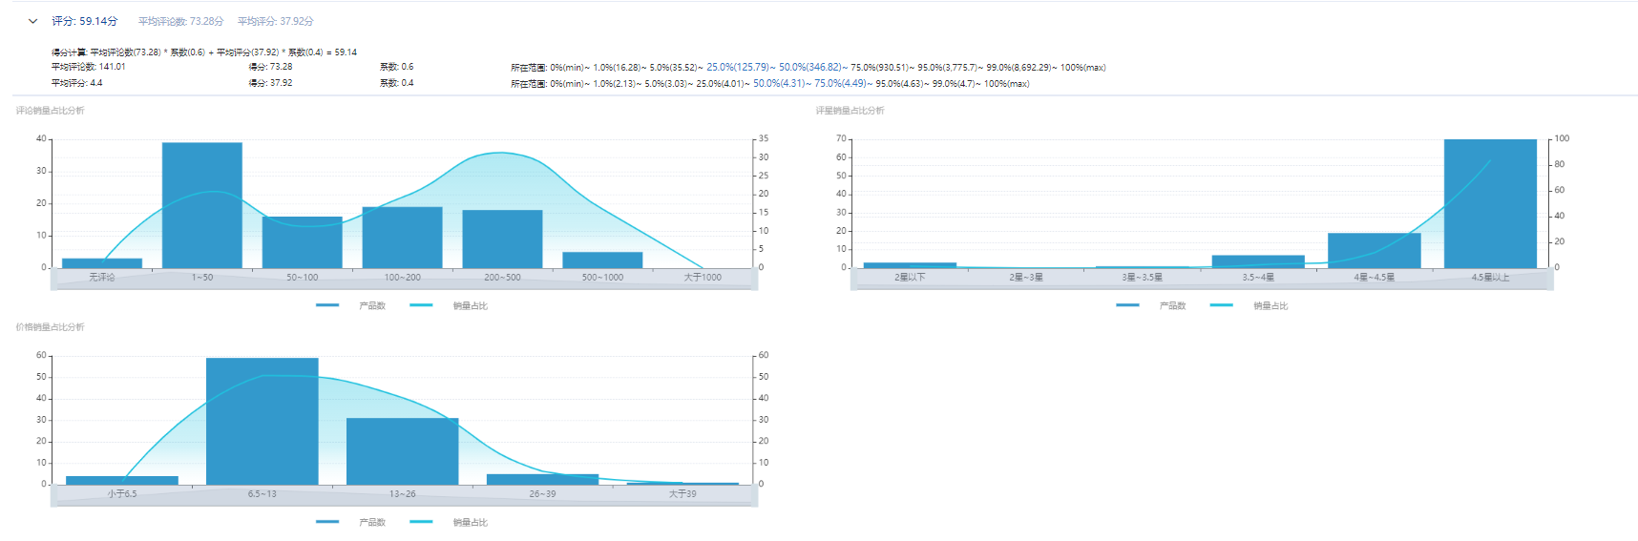Click the highlighted 25.0%(125.79) range value
The height and width of the screenshot is (541, 1638).
737,68
